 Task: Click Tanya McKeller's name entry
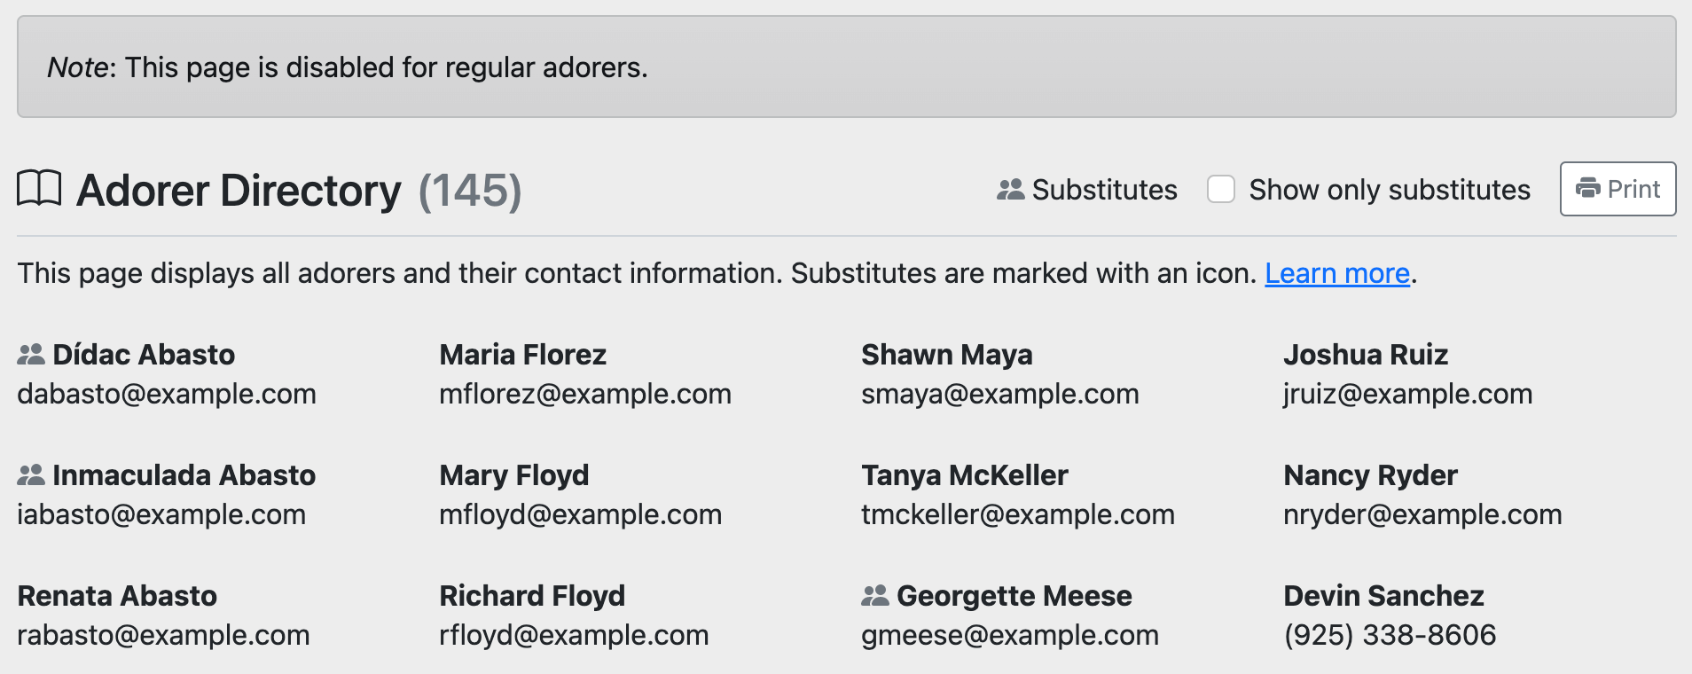pyautogui.click(x=964, y=475)
